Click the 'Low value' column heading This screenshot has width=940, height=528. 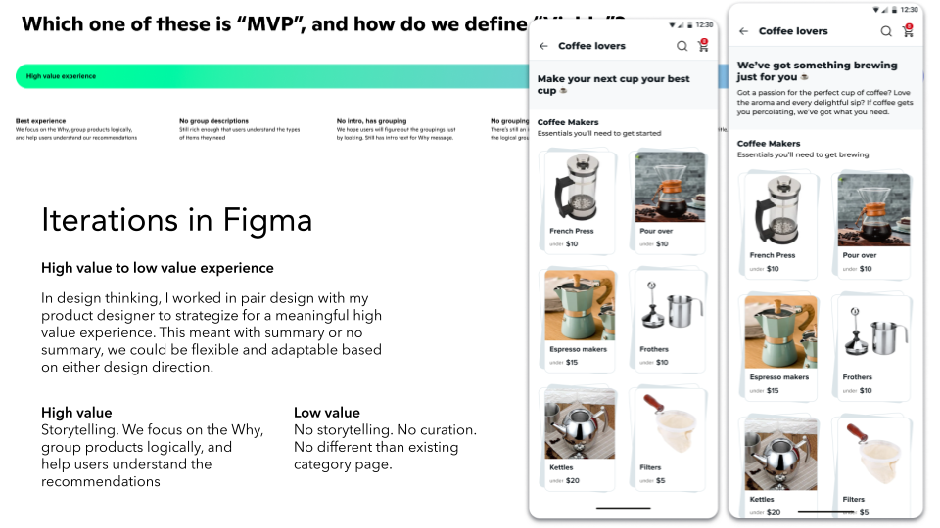327,413
